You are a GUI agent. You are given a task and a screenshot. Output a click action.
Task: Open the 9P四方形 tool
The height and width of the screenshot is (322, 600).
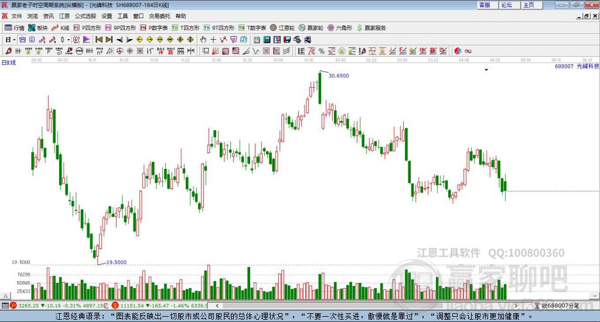click(x=121, y=28)
